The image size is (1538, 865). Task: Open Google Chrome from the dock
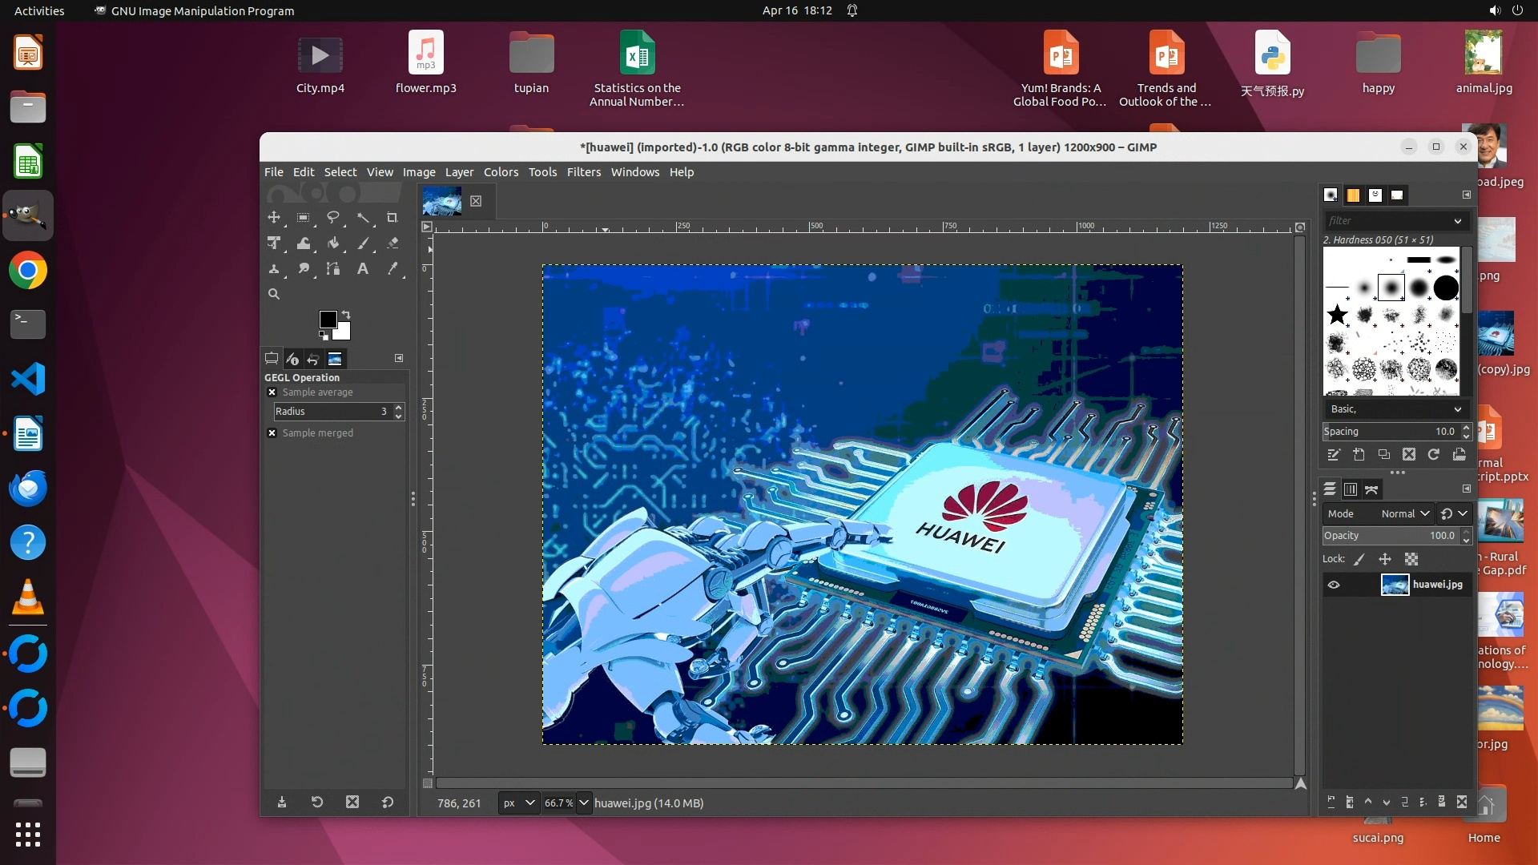click(28, 271)
